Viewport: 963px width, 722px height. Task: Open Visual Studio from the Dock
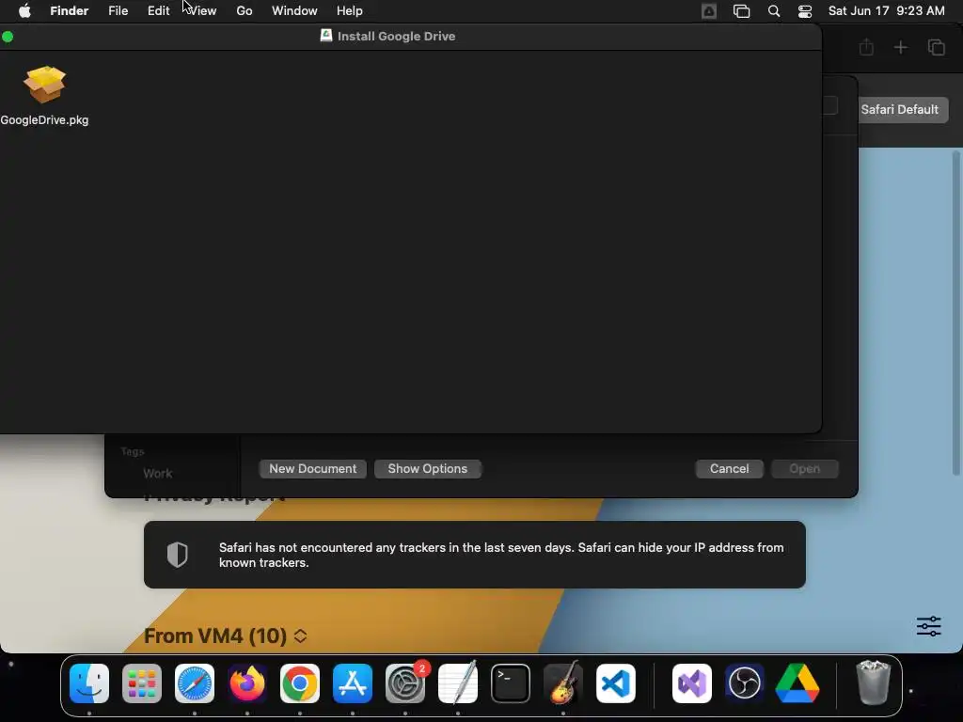[x=692, y=683]
